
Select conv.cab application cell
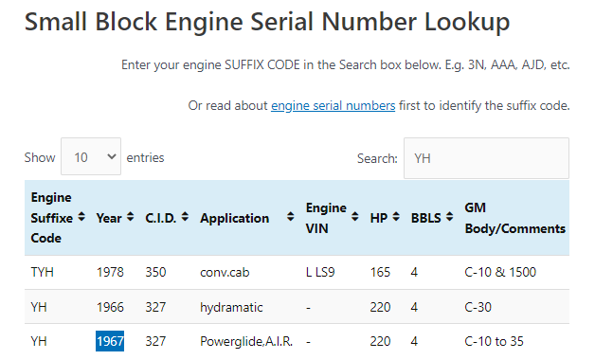(x=225, y=272)
